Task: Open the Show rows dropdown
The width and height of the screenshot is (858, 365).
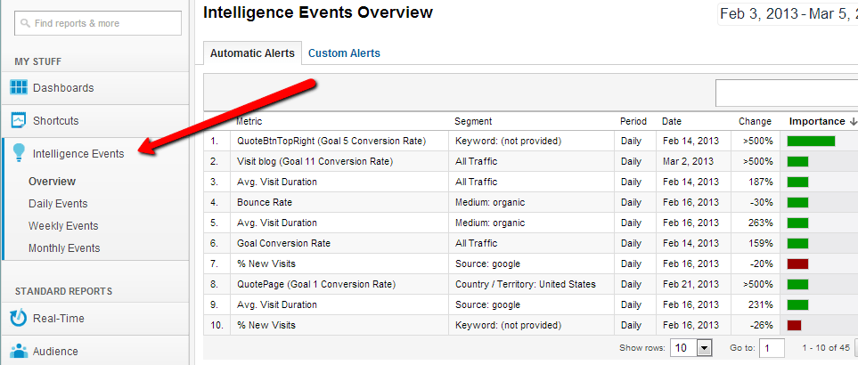Action: click(x=705, y=347)
